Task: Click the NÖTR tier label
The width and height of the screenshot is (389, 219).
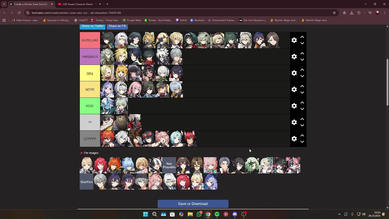Action: [x=90, y=89]
